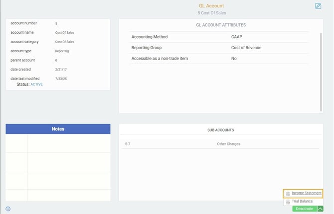Click the GL Account Attributes vertical scrollbar
The image size is (334, 214).
(x=321, y=72)
